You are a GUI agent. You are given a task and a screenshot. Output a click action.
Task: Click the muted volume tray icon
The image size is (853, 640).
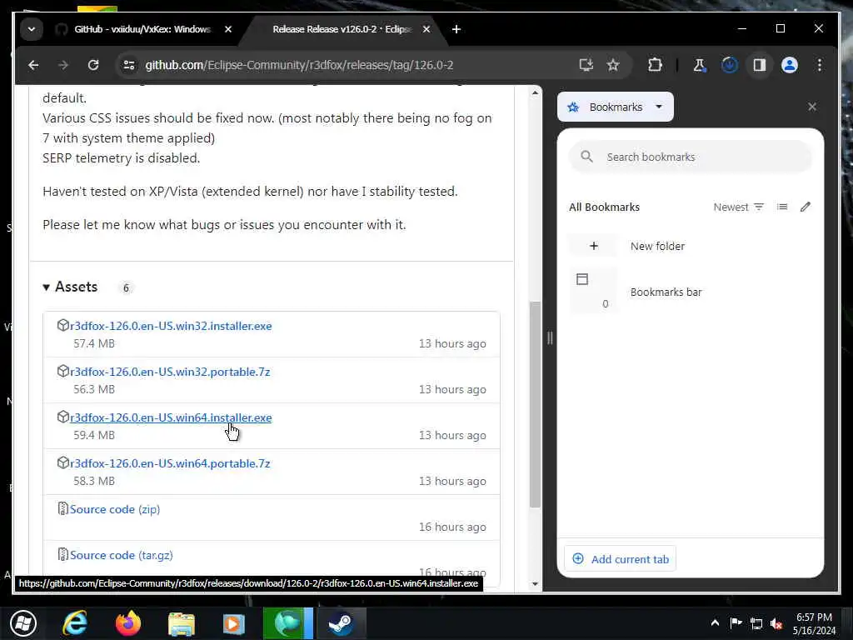coord(776,623)
